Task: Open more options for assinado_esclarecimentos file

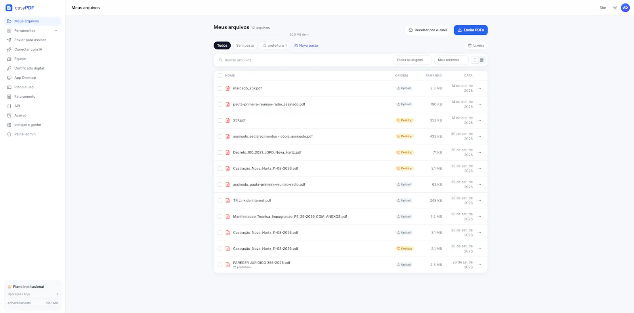Action: pyautogui.click(x=479, y=137)
